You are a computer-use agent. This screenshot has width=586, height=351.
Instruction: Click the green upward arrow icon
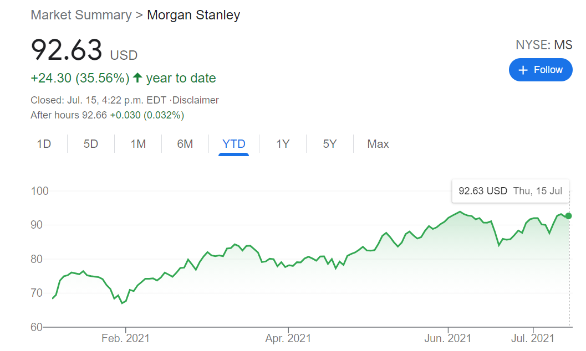(137, 78)
